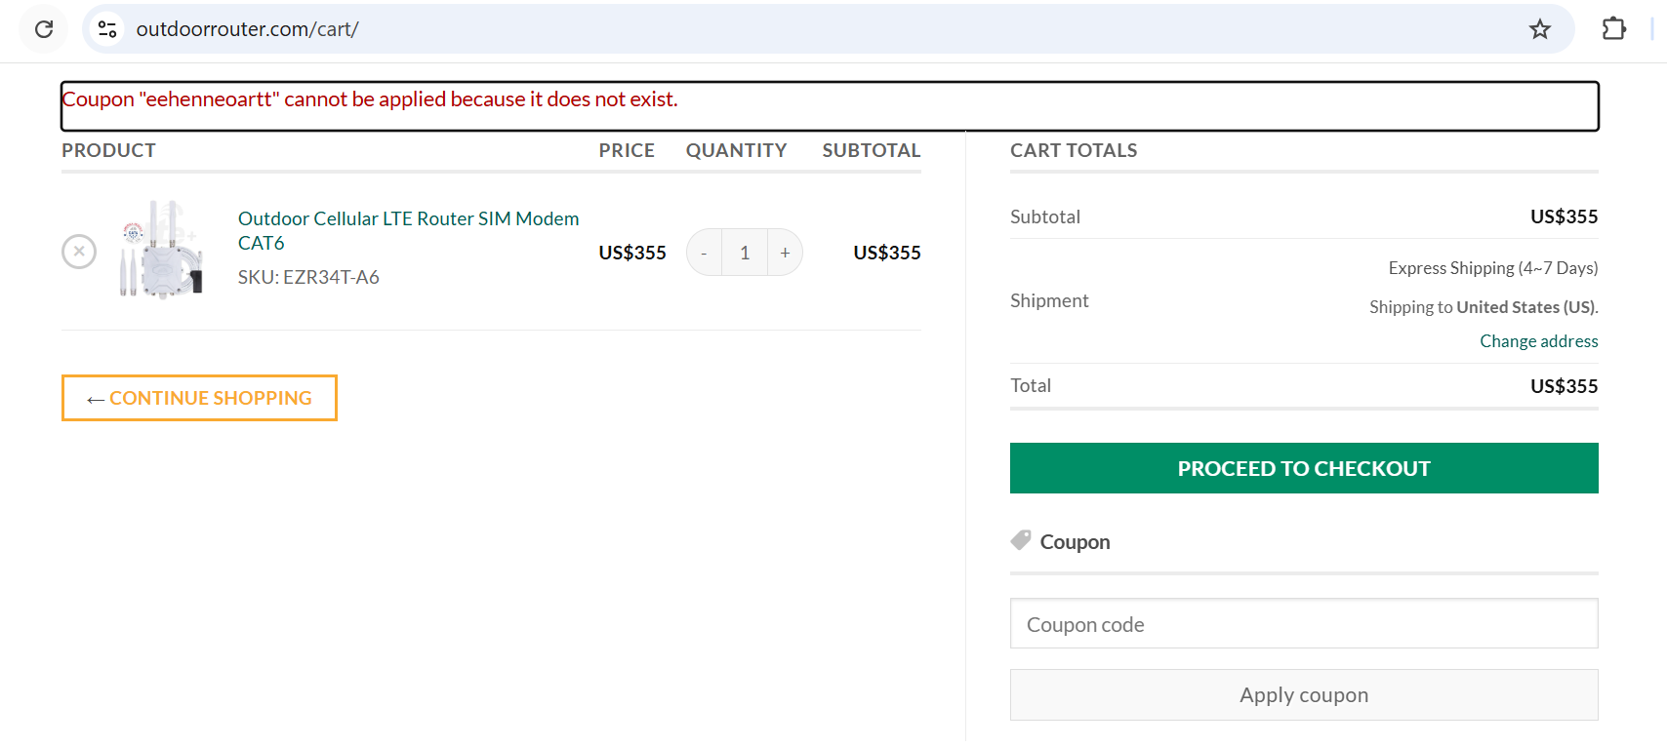Click the coupon does not exist error message
The image size is (1667, 747).
(x=370, y=99)
